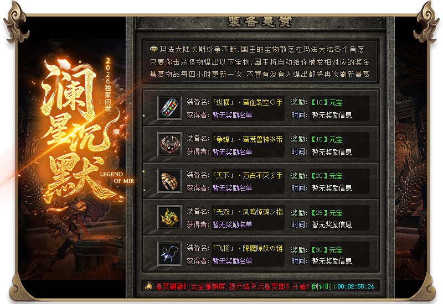Click equipment name 「争锋」·蛮荒兽神※带
This screenshot has width=443, height=304.
coord(248,139)
